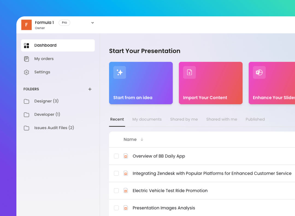Select the sparkle icon on Start from an idea card

[x=119, y=72]
